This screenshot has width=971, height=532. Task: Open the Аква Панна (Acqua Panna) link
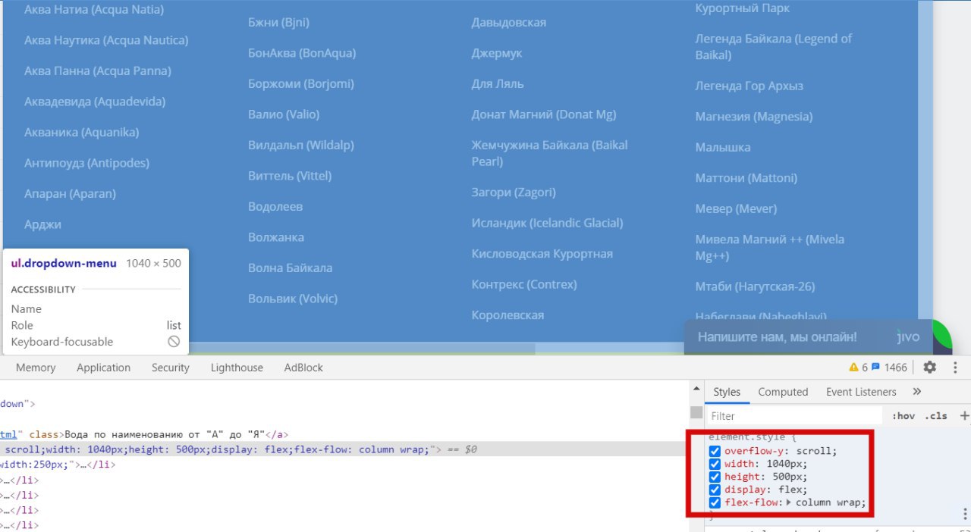click(98, 70)
